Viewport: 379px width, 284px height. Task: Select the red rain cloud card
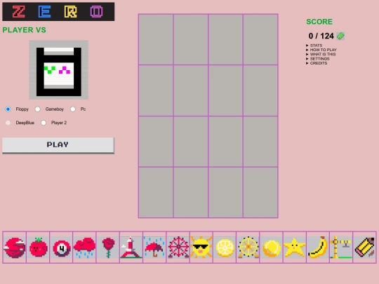coord(84,248)
